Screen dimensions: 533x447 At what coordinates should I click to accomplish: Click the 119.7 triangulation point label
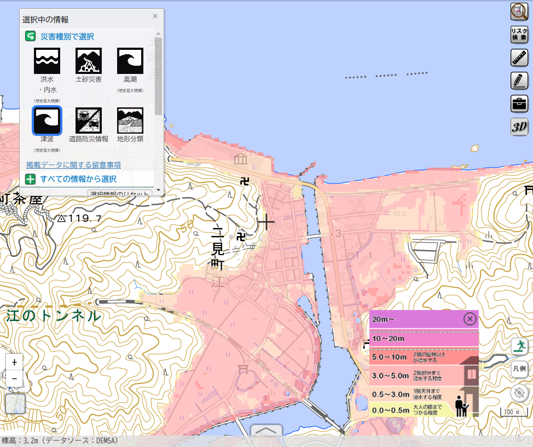[79, 219]
